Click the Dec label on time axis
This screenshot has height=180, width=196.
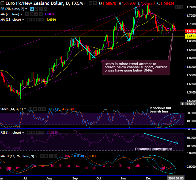[149, 178]
